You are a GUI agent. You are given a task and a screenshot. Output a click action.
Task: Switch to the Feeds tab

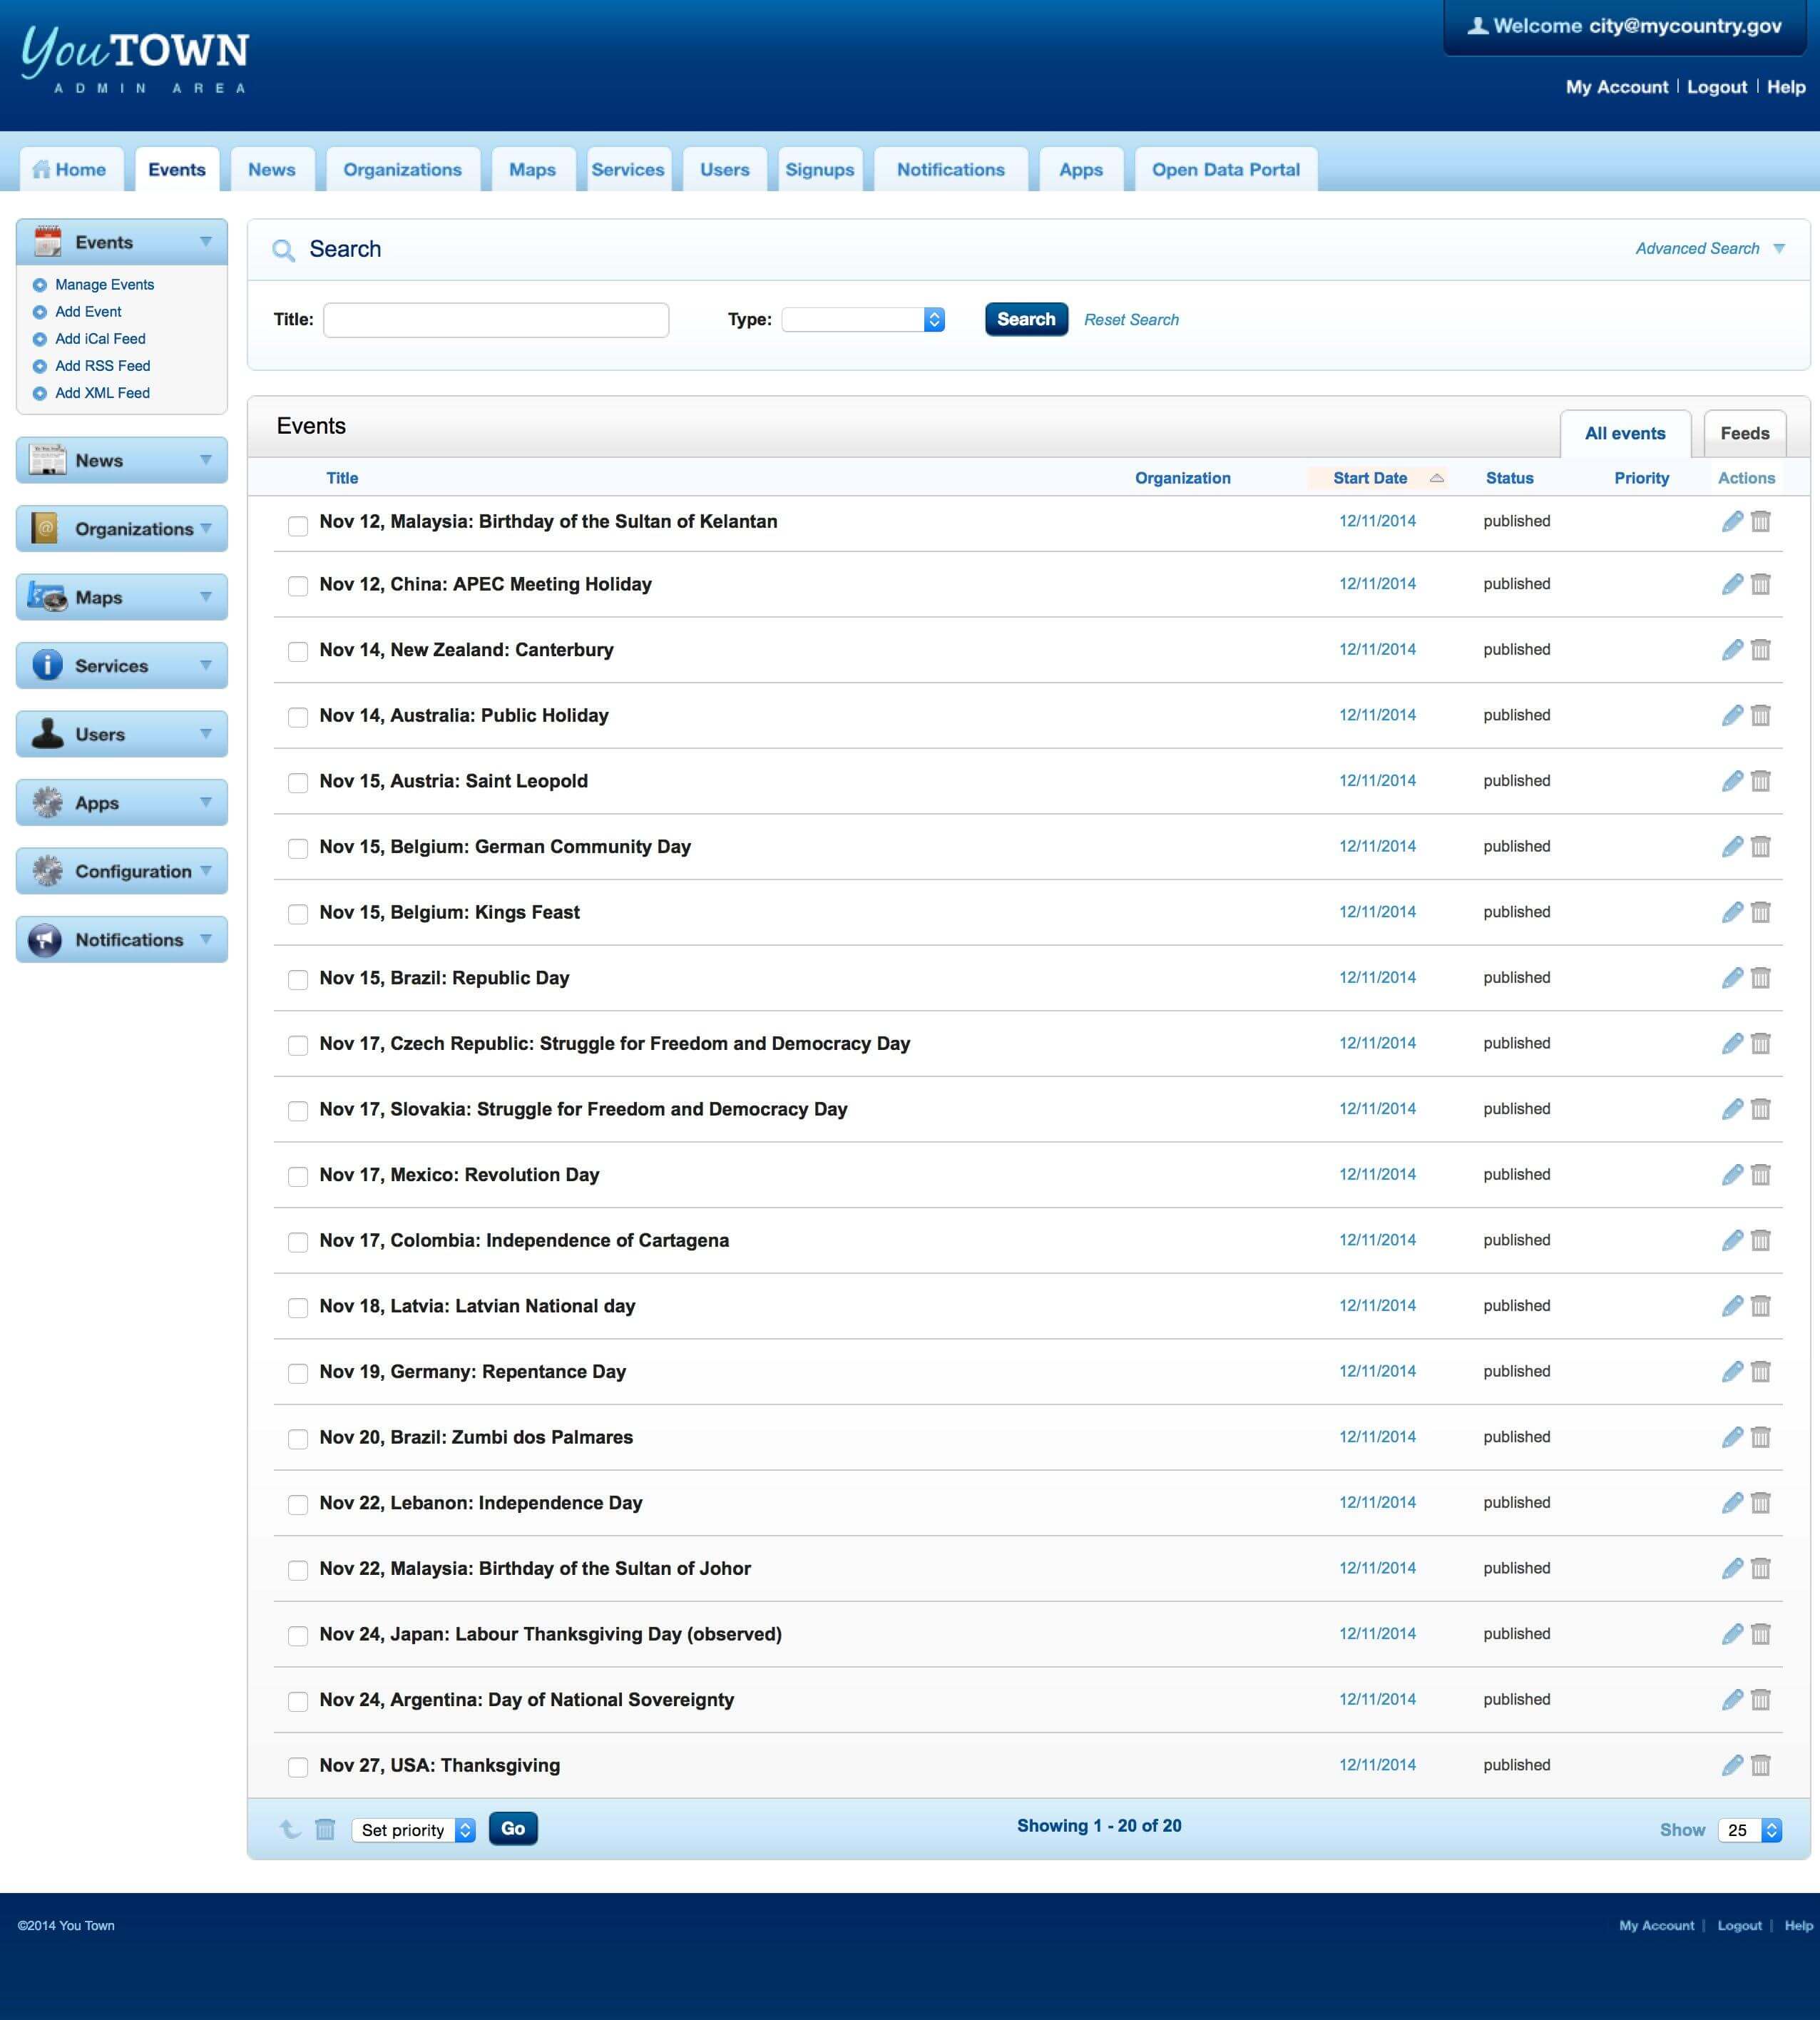coord(1744,433)
